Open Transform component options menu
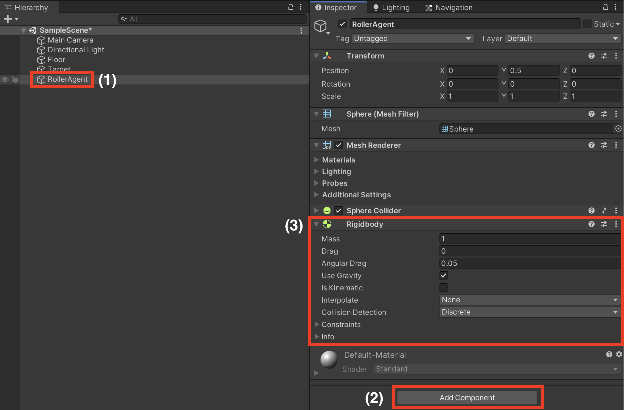This screenshot has height=410, width=624. 616,56
